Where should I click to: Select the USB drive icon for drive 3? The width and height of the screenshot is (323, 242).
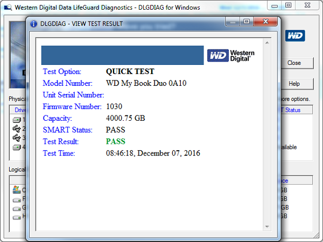[x=17, y=137]
